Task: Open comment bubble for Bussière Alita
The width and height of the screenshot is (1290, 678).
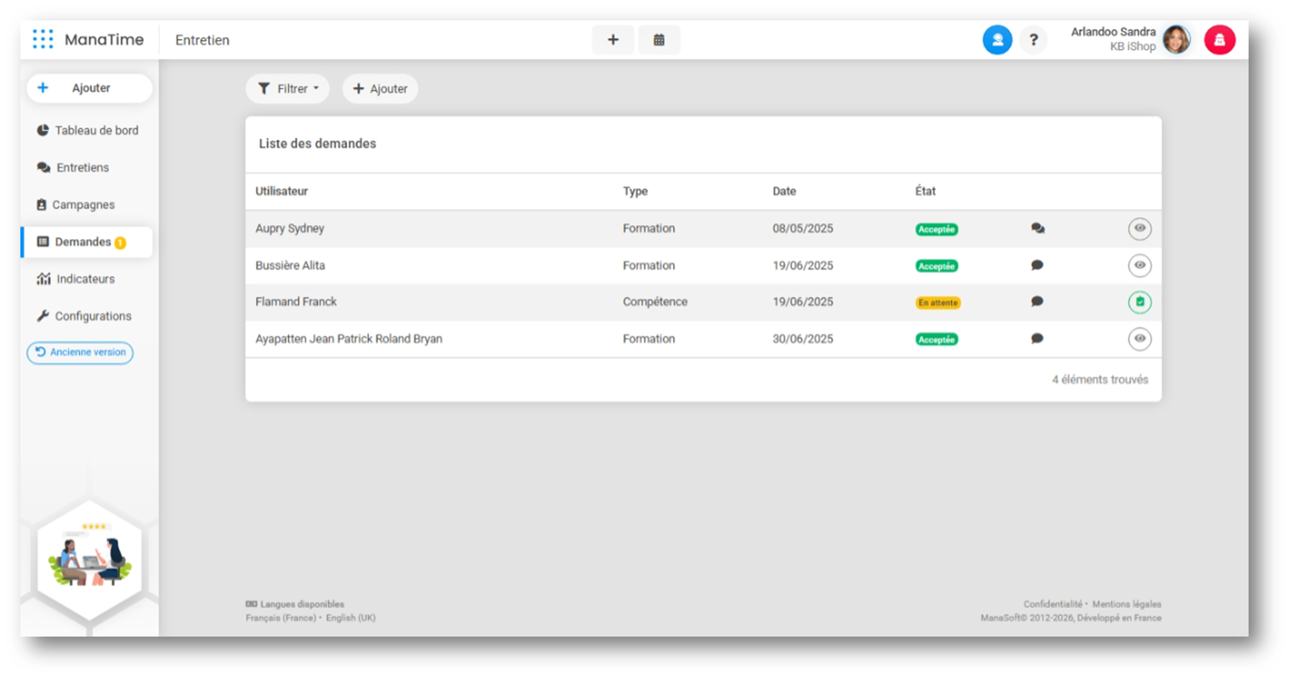Action: click(x=1037, y=265)
